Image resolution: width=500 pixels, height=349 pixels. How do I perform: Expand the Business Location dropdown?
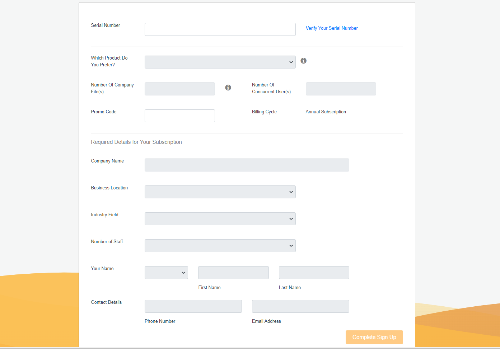click(220, 192)
